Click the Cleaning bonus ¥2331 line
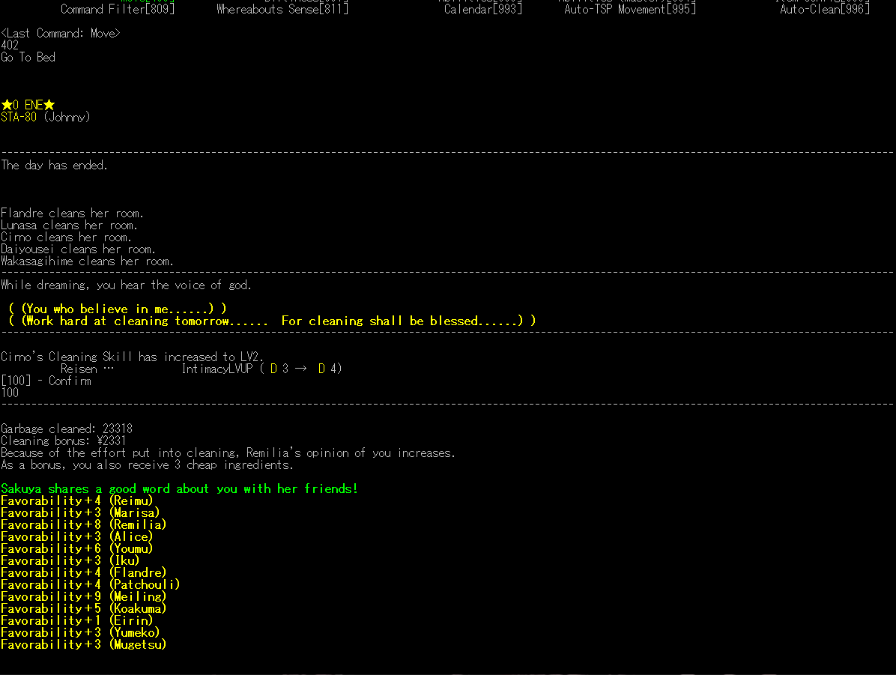The image size is (896, 675). coord(64,441)
